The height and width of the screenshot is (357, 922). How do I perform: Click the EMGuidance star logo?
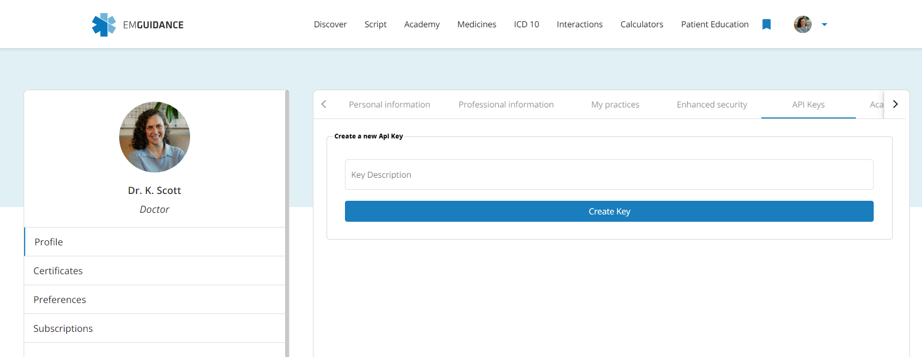(x=104, y=25)
